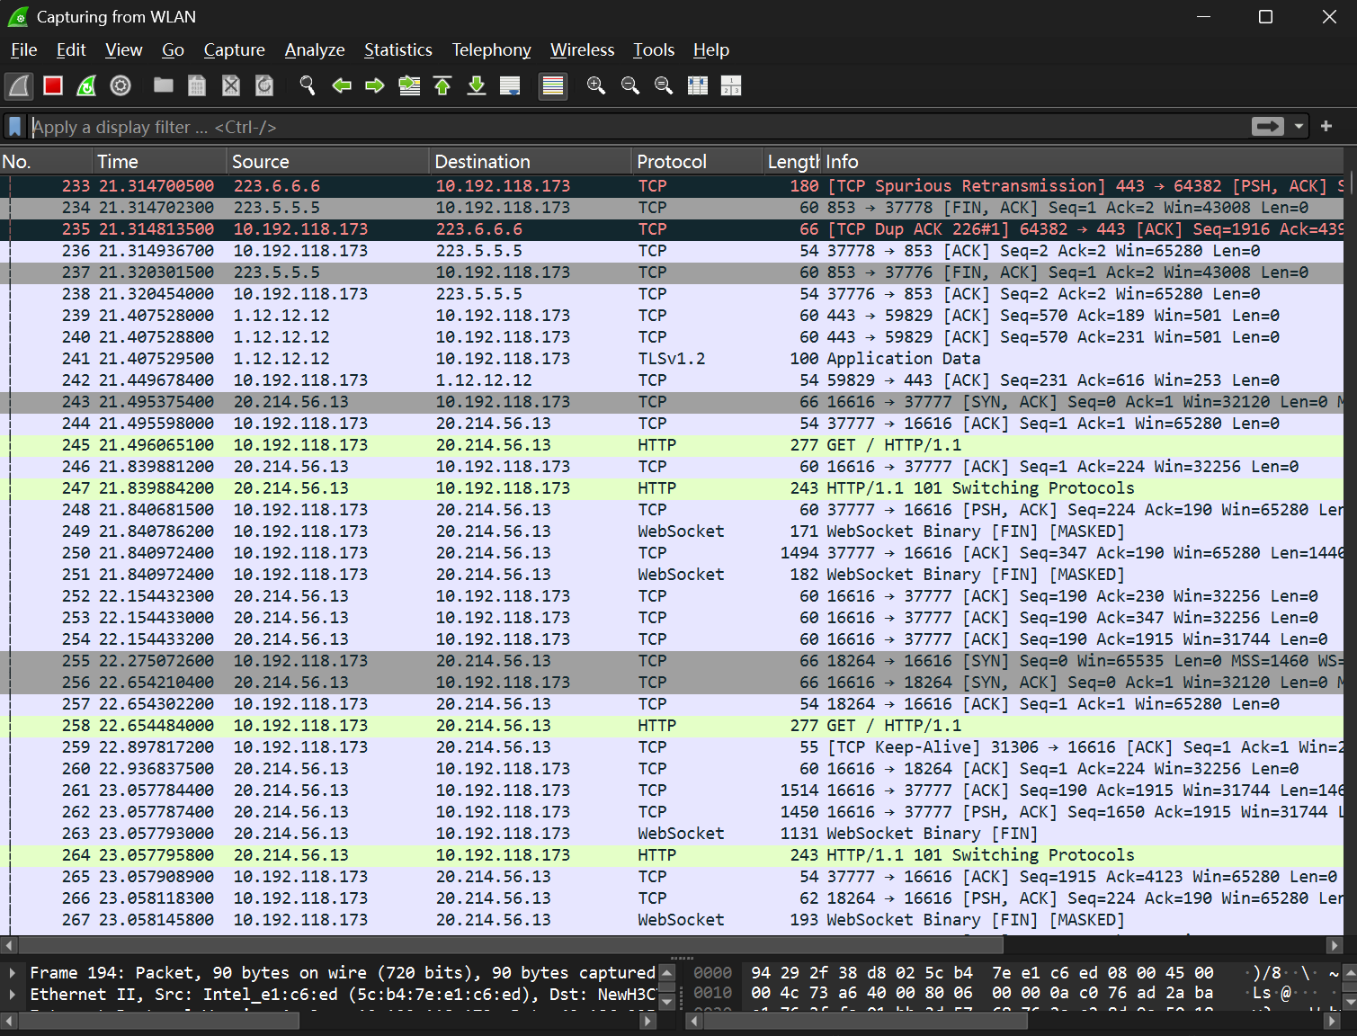
Task: Open the Telephony menu
Action: click(491, 50)
